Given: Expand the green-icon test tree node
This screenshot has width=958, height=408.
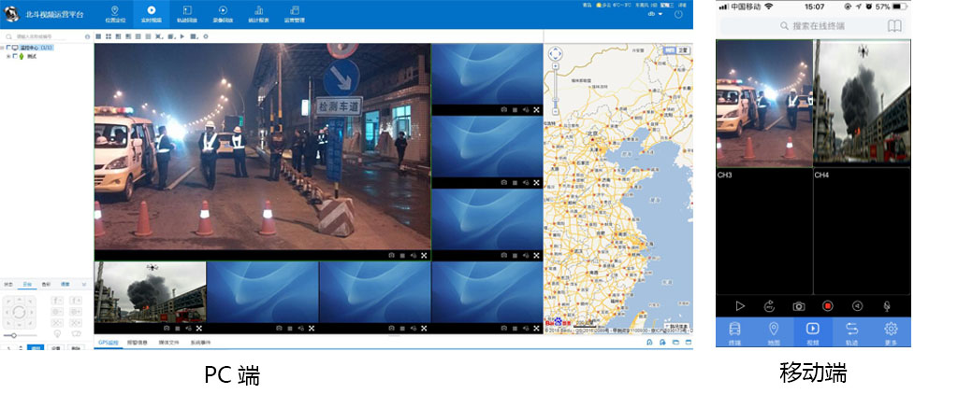Looking at the screenshot, I should pyautogui.click(x=8, y=56).
